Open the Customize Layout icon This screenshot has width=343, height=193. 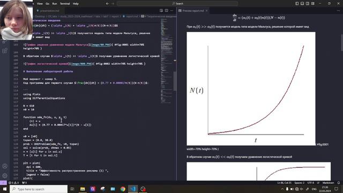(x=313, y=4)
